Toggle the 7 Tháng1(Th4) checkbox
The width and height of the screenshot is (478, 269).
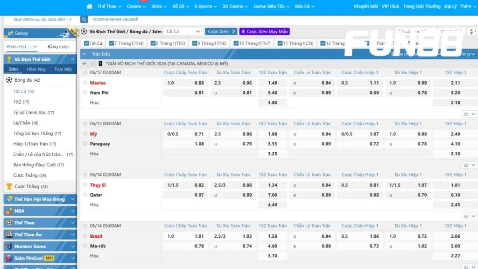pos(112,43)
